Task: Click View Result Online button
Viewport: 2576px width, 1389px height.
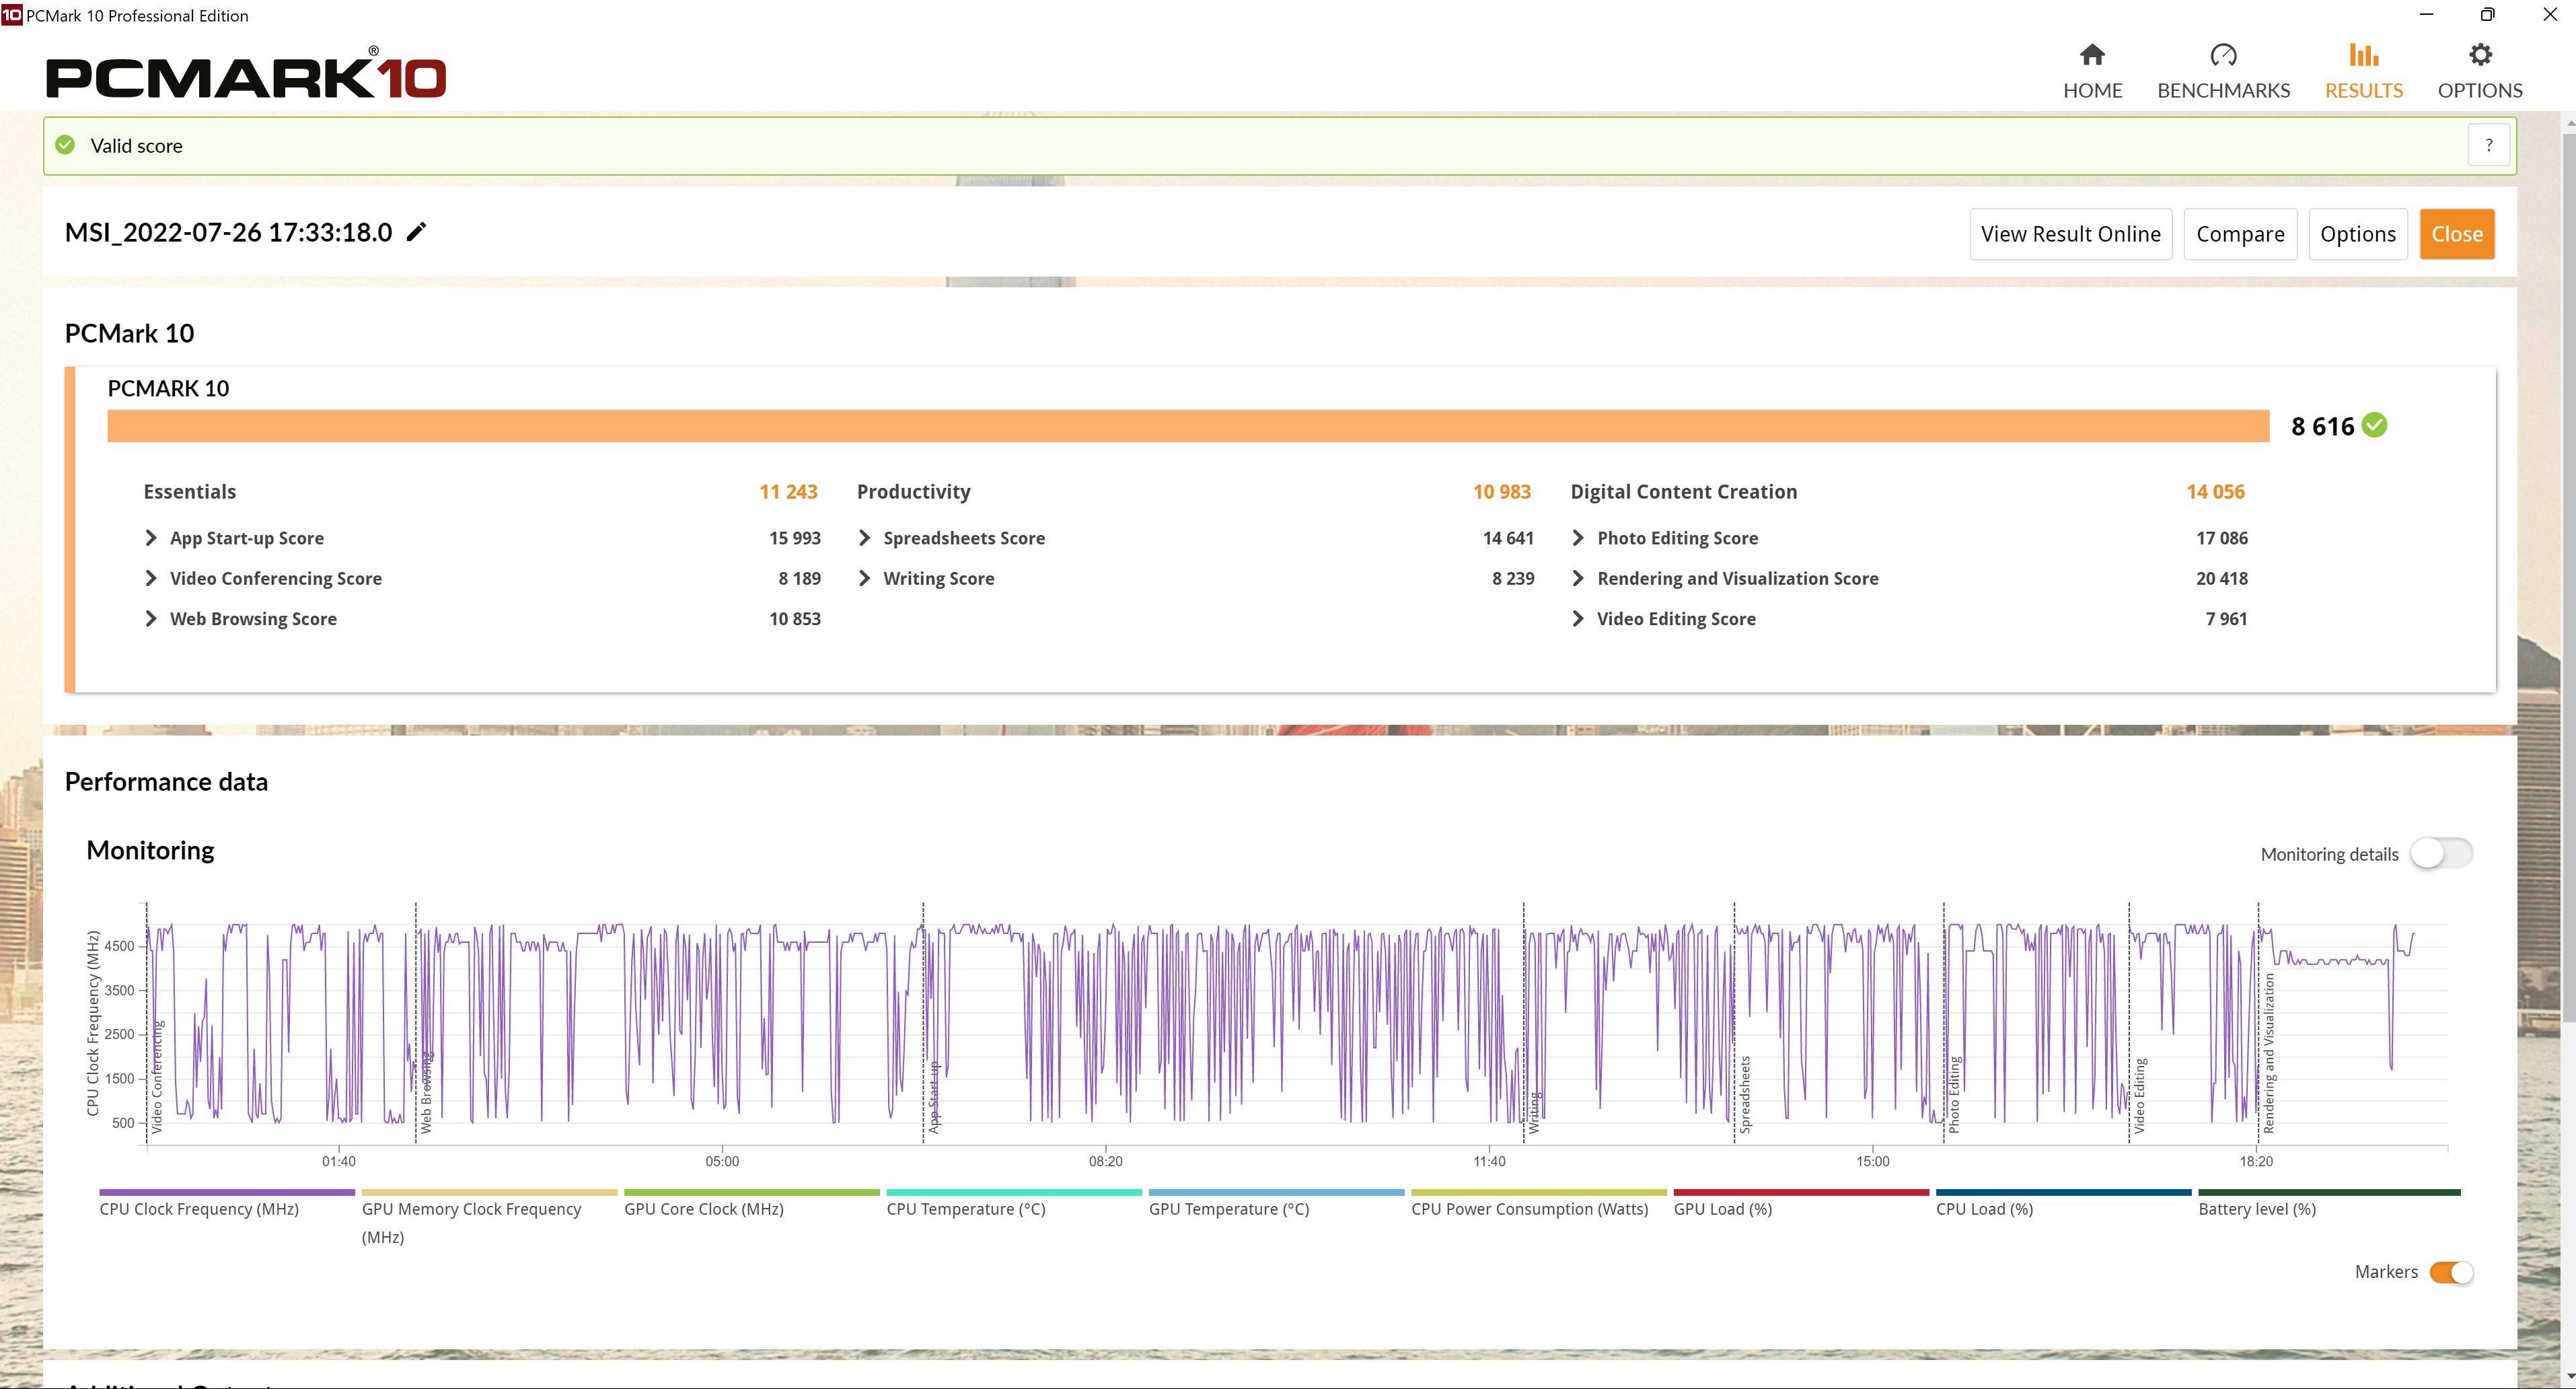Action: [x=2070, y=234]
